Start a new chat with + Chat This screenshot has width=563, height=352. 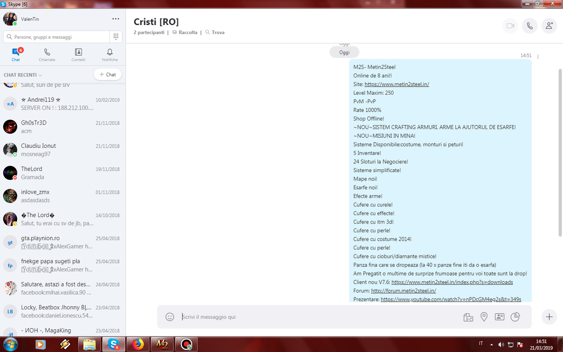[x=108, y=75]
